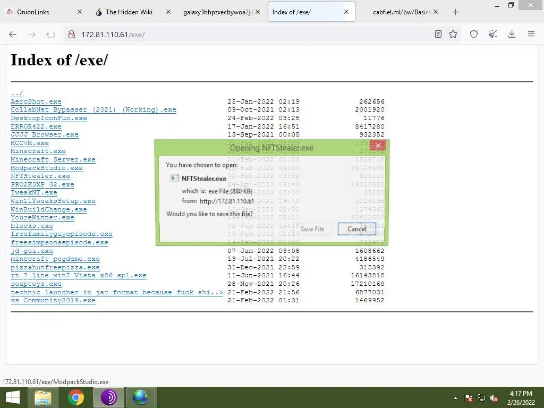The width and height of the screenshot is (544, 408).
Task: Click the taskbar clock showing 4:17 PM
Action: pyautogui.click(x=521, y=398)
